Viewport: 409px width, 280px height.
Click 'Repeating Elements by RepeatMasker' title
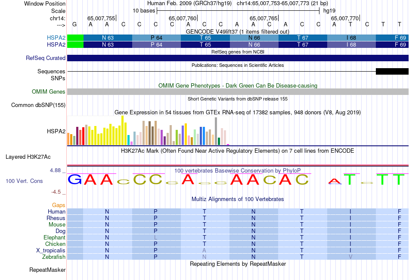tap(238, 264)
